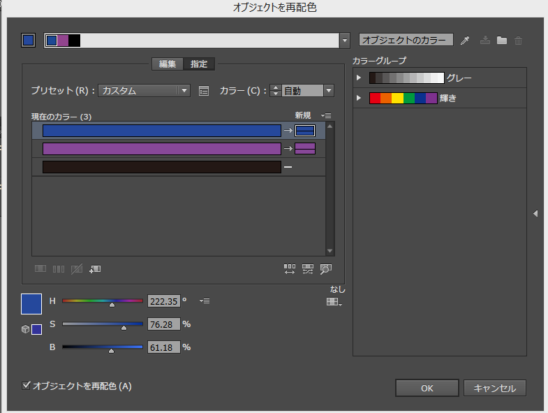The image size is (548, 413).
Task: Click the OK button
Action: click(x=427, y=388)
